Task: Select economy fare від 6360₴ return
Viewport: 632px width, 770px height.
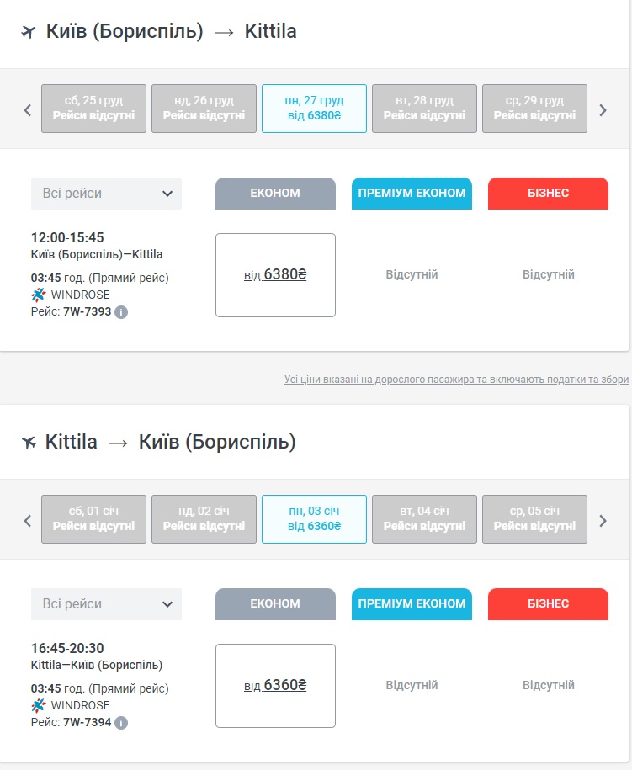Action: click(275, 685)
